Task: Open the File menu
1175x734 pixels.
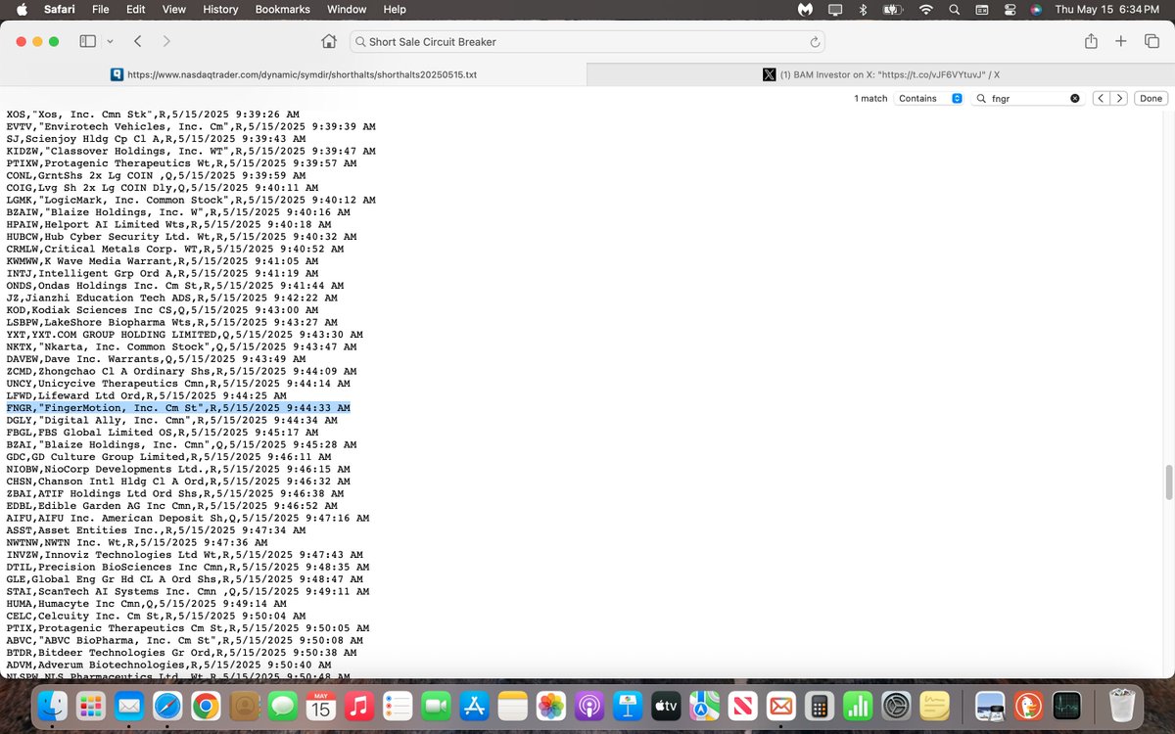Action: pos(100,9)
